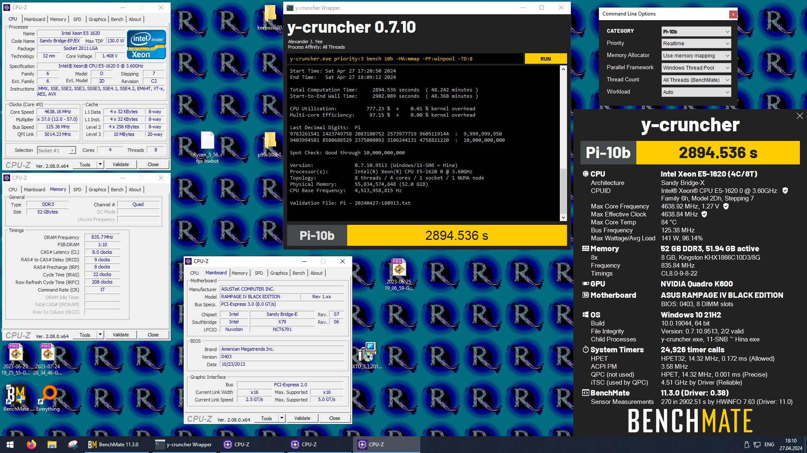Click the y-cruncher output scrollbar down arrow
This screenshot has height=453, width=807.
[x=563, y=217]
